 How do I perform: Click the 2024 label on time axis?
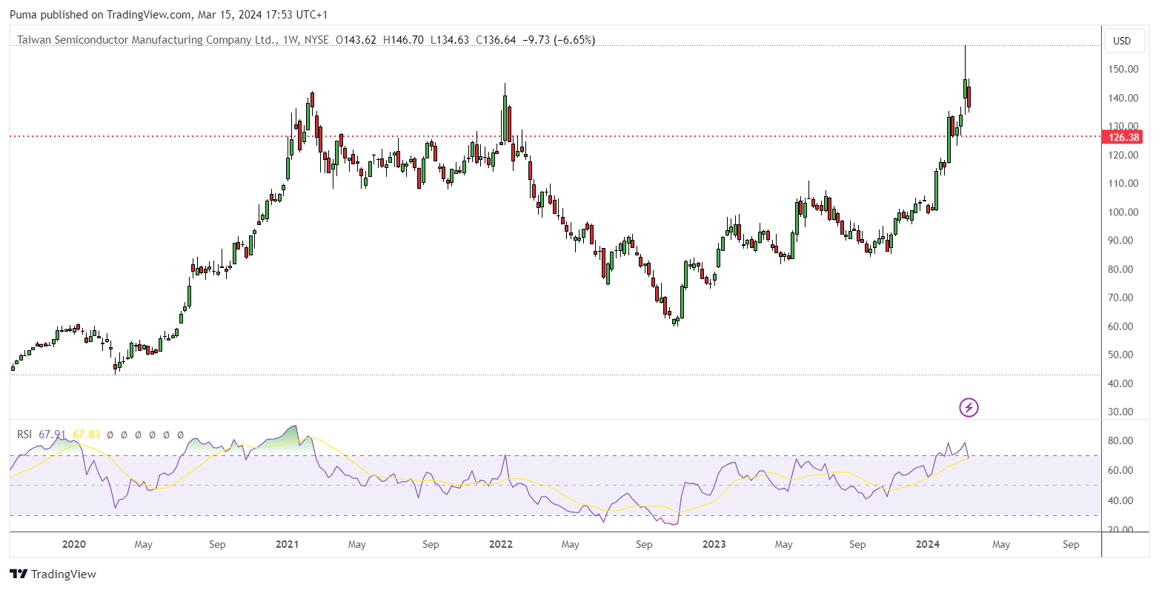coord(928,544)
